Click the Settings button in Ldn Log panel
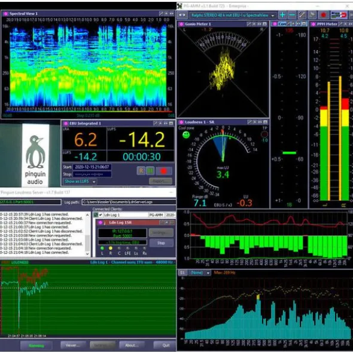The image size is (353, 353). (161, 232)
